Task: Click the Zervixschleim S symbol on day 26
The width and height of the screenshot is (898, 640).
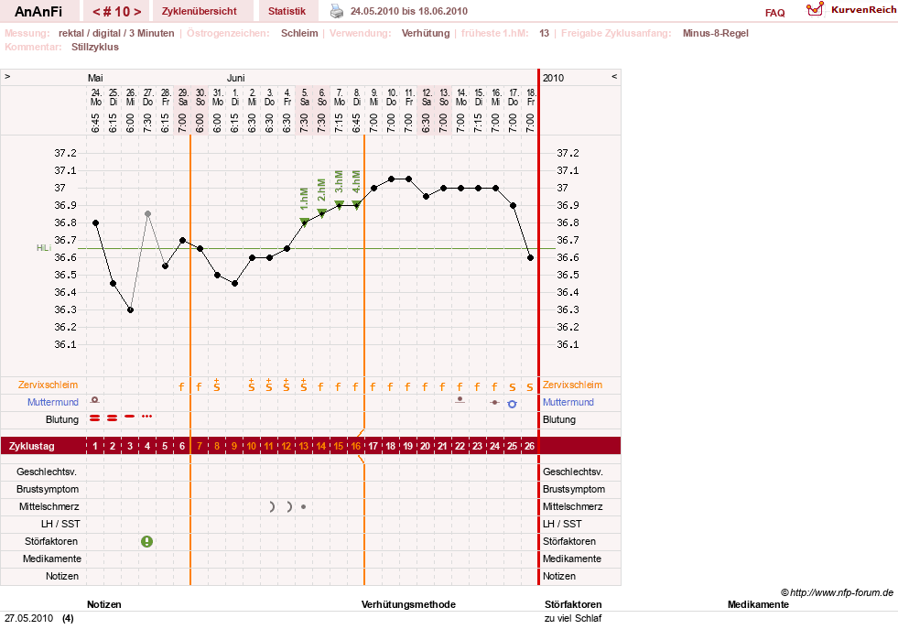Action: [530, 386]
